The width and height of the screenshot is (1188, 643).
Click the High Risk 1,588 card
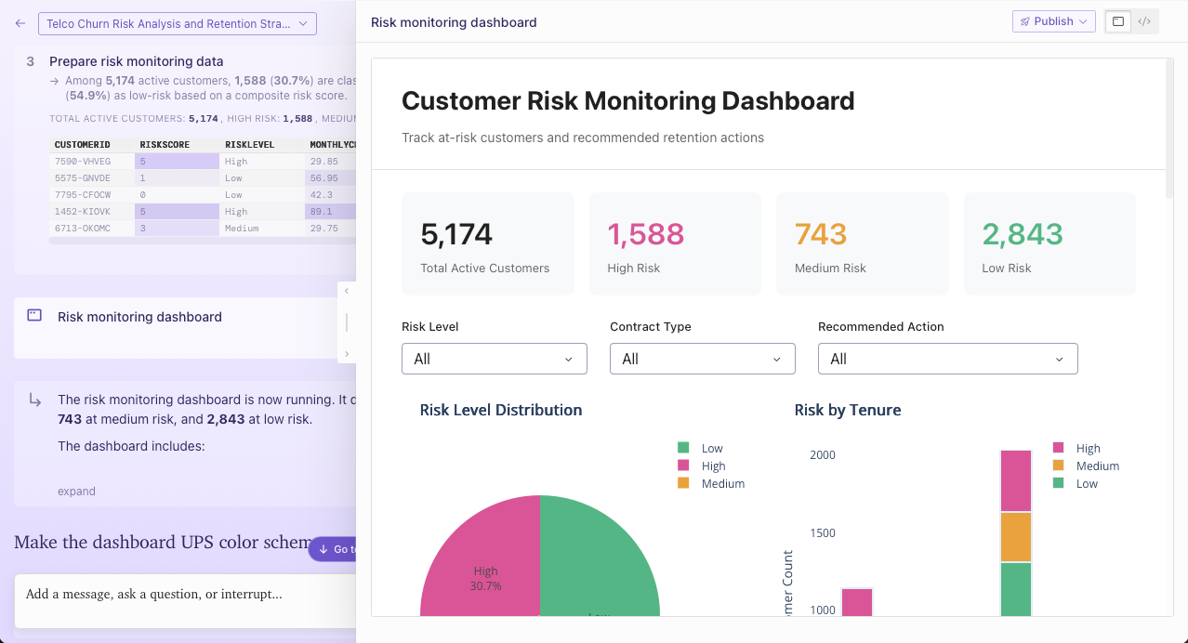(x=675, y=244)
